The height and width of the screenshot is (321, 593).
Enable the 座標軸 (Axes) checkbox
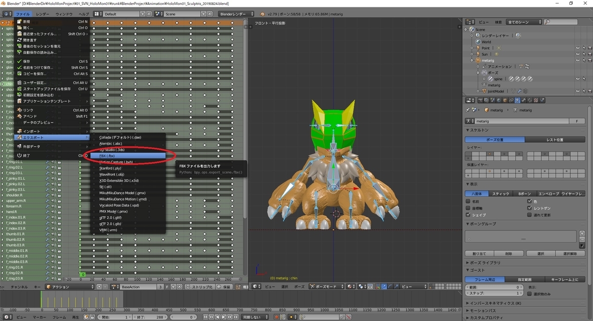pyautogui.click(x=468, y=208)
